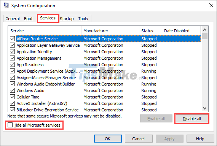The width and height of the screenshot is (217, 146).
Task: Select AppX Deployment Service row name
Action: pyautogui.click(x=48, y=71)
